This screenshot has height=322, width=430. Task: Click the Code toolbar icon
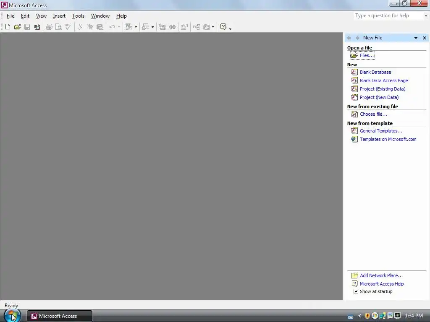(x=163, y=27)
